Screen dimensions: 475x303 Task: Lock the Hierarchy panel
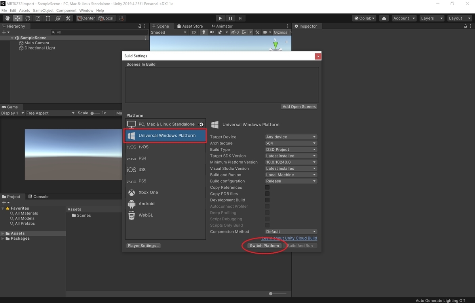point(139,26)
